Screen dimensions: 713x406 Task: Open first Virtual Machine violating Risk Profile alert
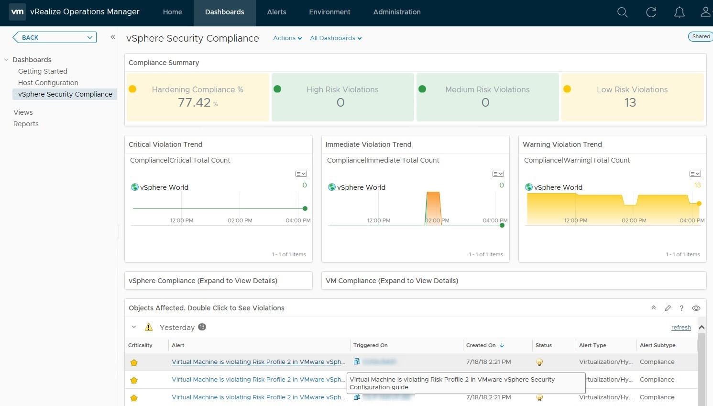point(258,362)
